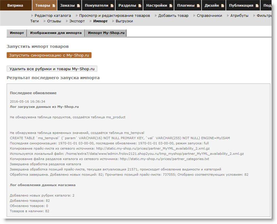Open the page icon next to Дизайн

[x=223, y=6]
